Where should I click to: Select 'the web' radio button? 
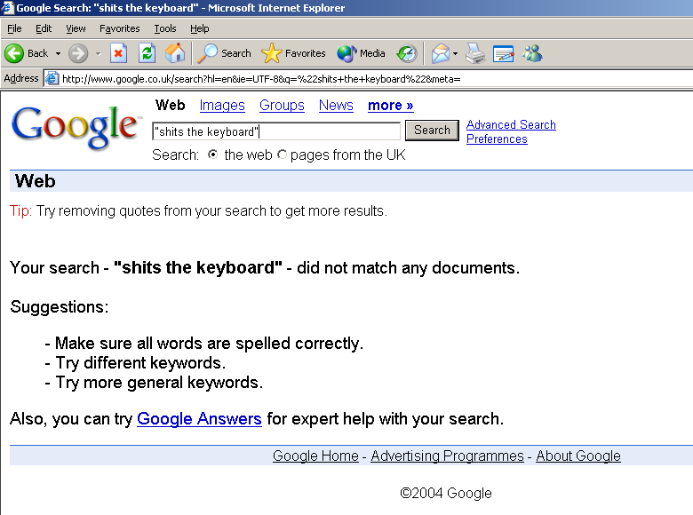tap(212, 154)
